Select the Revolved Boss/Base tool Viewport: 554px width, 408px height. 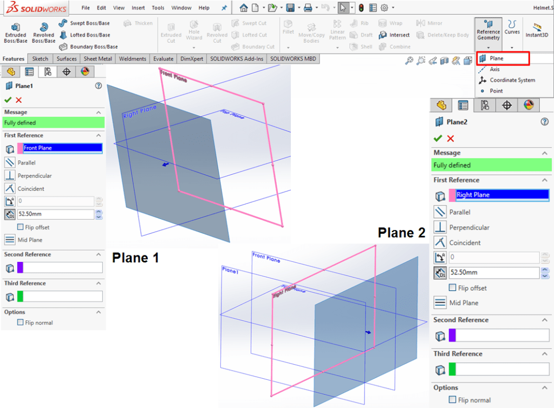[43, 32]
